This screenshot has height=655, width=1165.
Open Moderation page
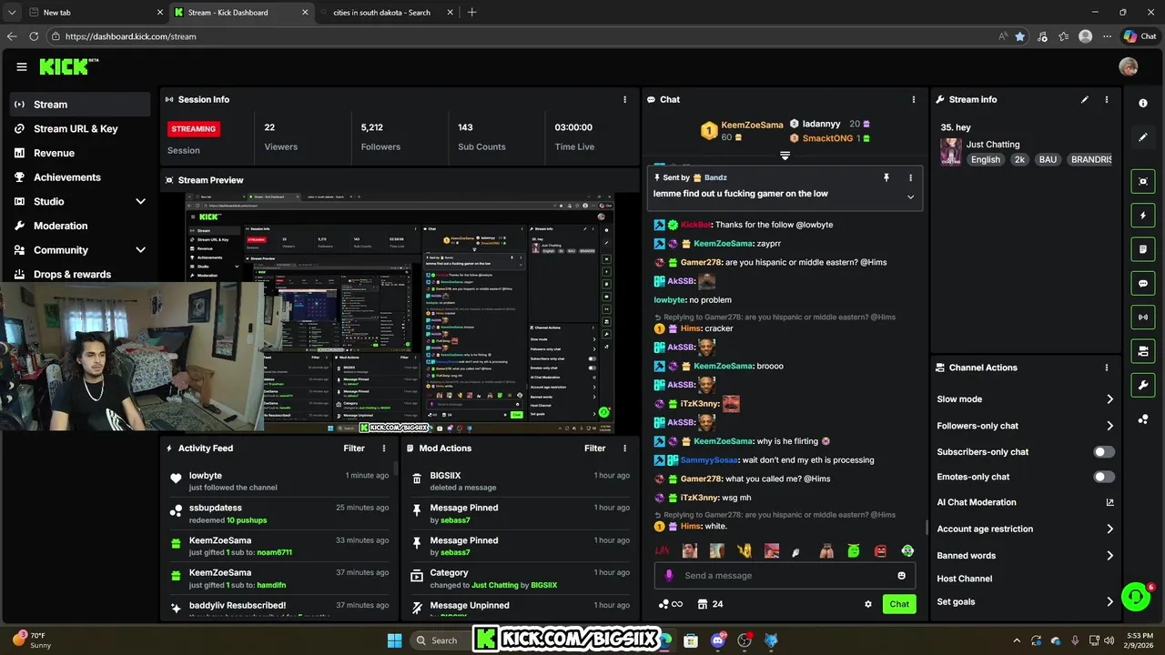pyautogui.click(x=80, y=226)
